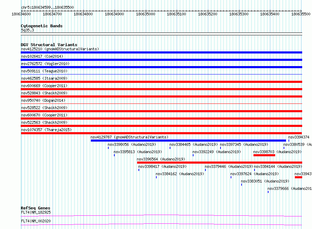The height and width of the screenshot is (229, 312).
Task: Click the nsv528843 (Shaikh2009) label
Action: 44,93
